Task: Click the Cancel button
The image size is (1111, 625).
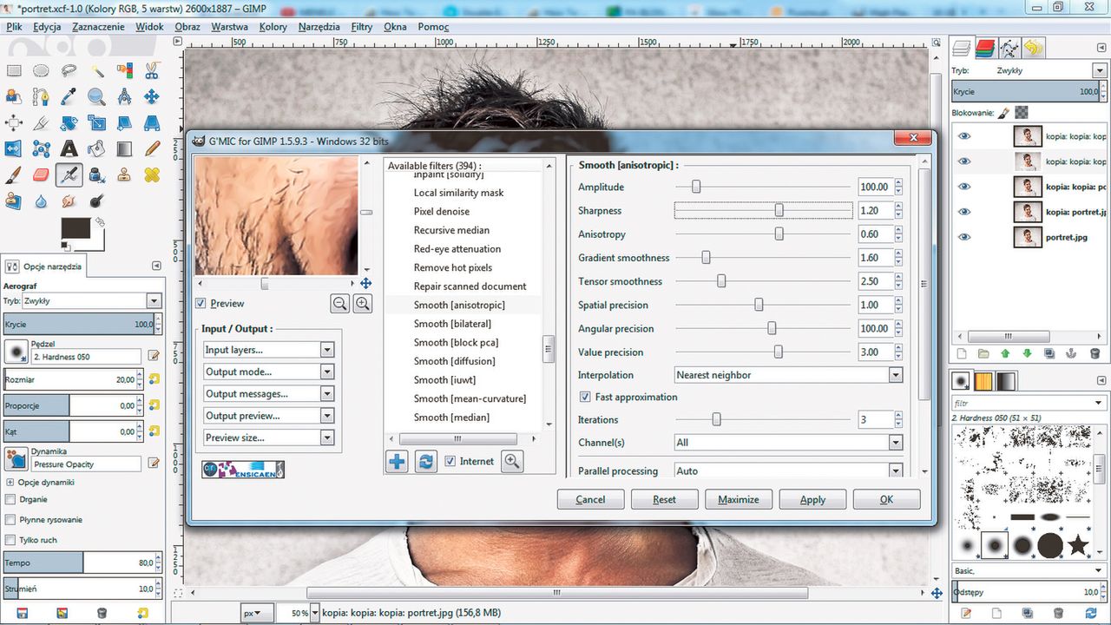Action: click(590, 499)
